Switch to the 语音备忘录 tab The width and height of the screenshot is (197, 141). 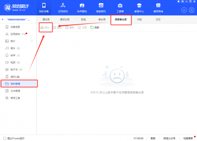pyautogui.click(x=121, y=20)
